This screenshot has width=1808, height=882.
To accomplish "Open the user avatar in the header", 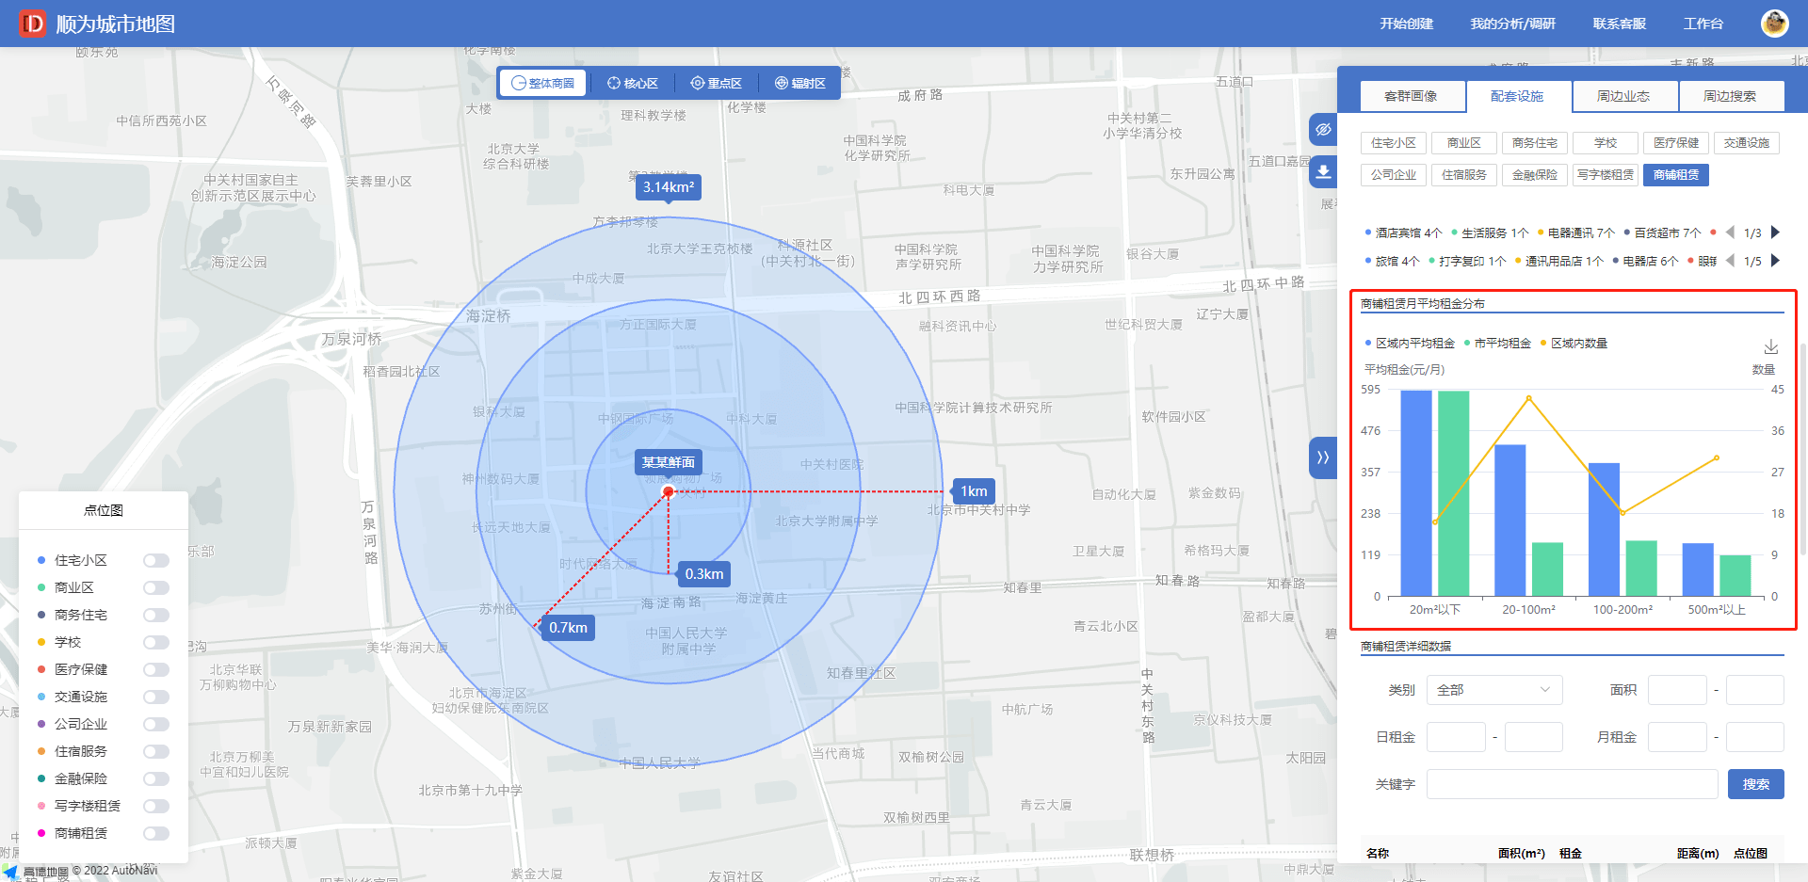I will click(1774, 24).
